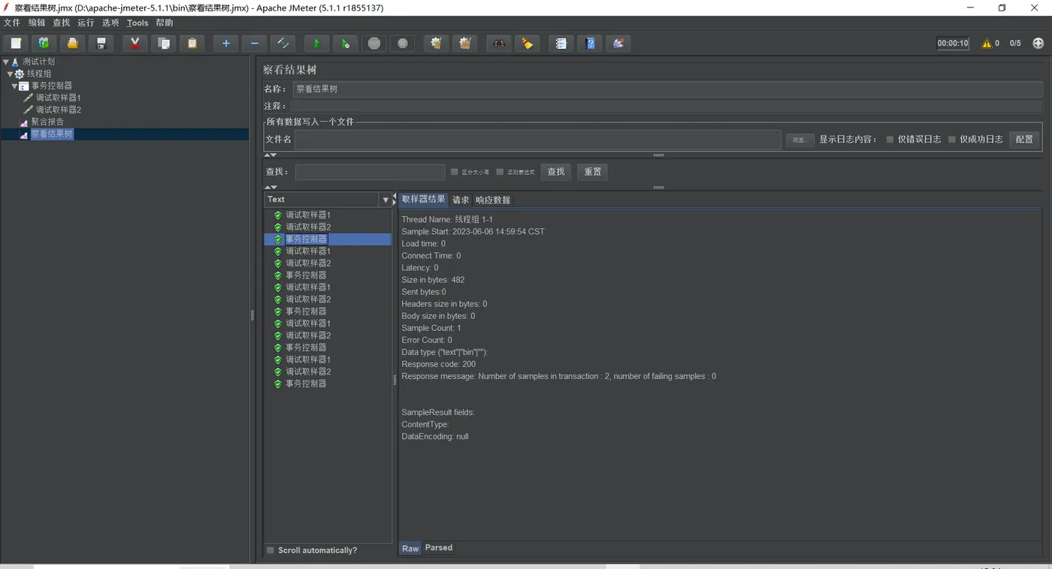
Task: Expand all nodes with plus icon
Action: (225, 44)
